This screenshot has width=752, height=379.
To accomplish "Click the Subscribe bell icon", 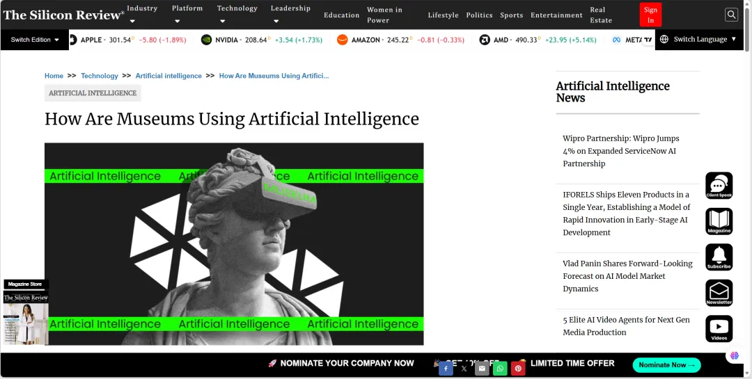I will coord(719,257).
